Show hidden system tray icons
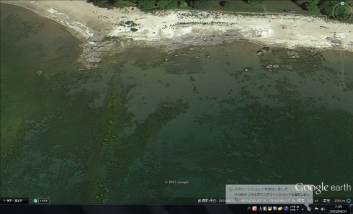The image size is (353, 214). click(303, 209)
